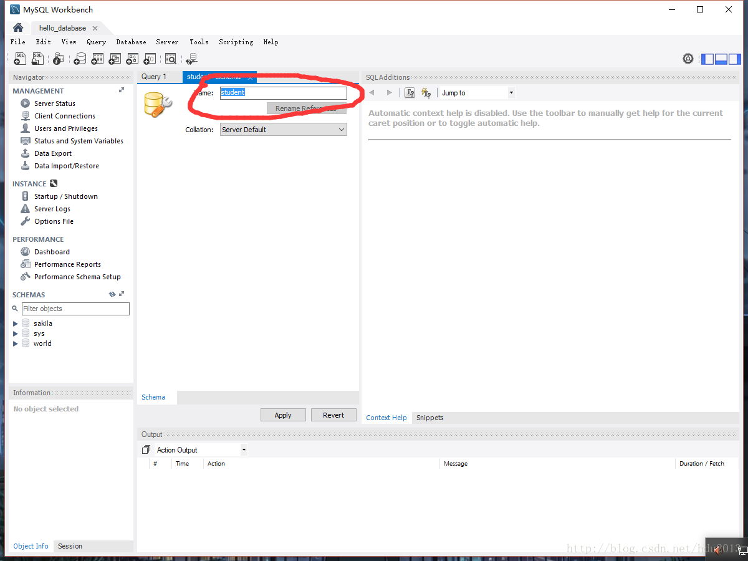Open the Help menu
The height and width of the screenshot is (561, 748).
tap(271, 42)
